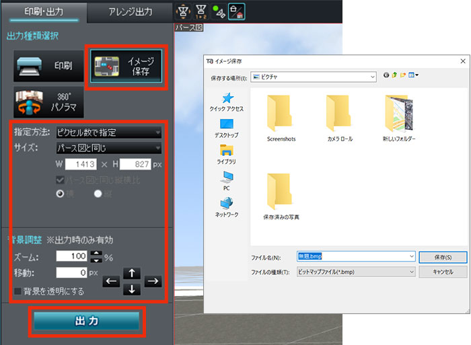This screenshot has width=471, height=345.
Task: Click the 出力 button
Action: (85, 321)
